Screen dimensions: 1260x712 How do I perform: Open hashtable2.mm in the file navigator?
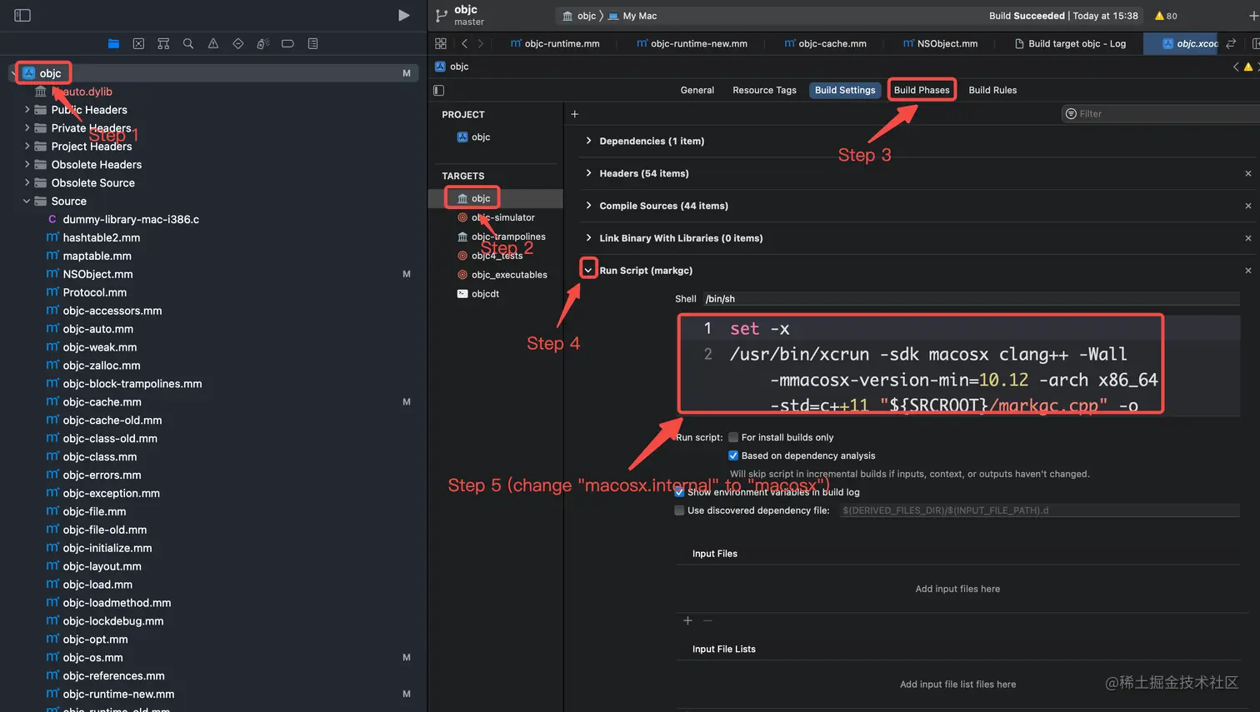point(101,237)
